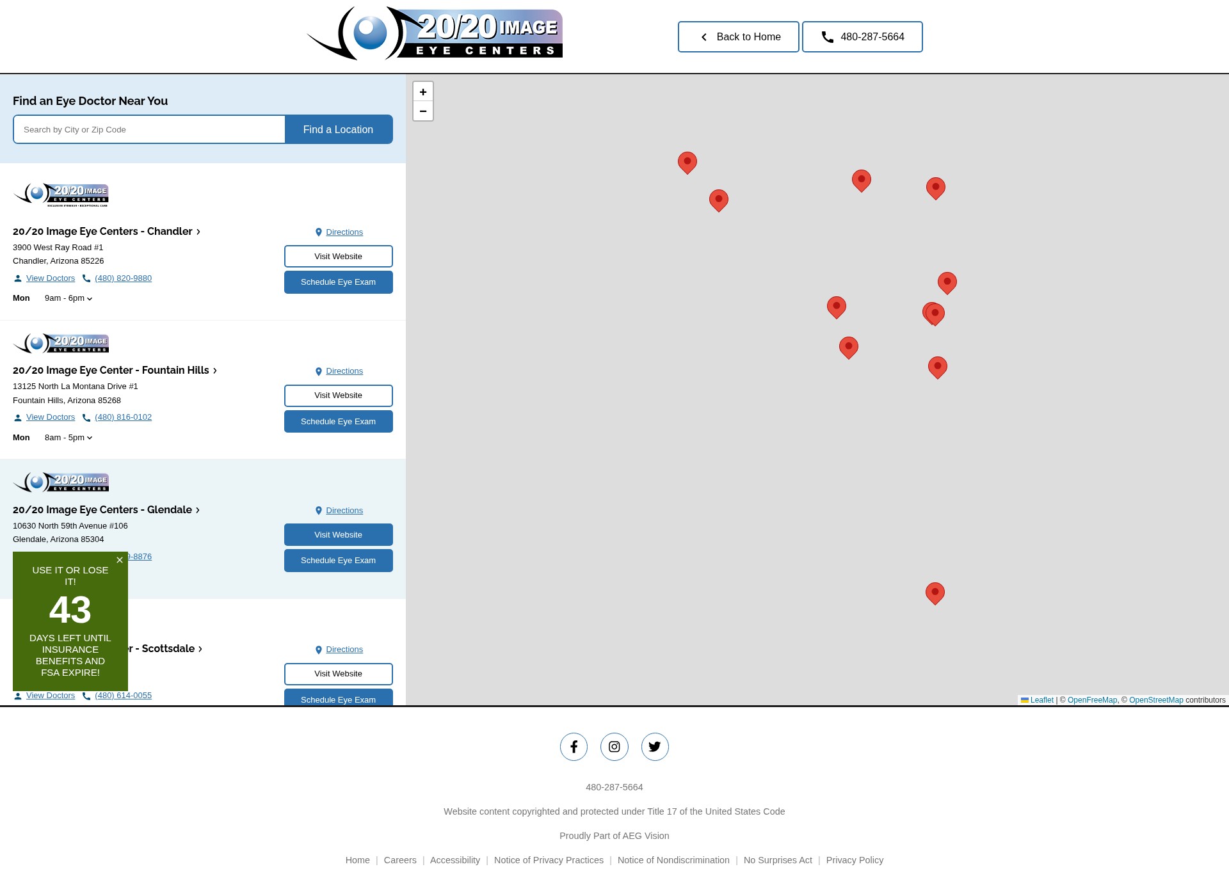Open the OpenStreetMap attribution link
The width and height of the screenshot is (1229, 894).
(x=1156, y=700)
